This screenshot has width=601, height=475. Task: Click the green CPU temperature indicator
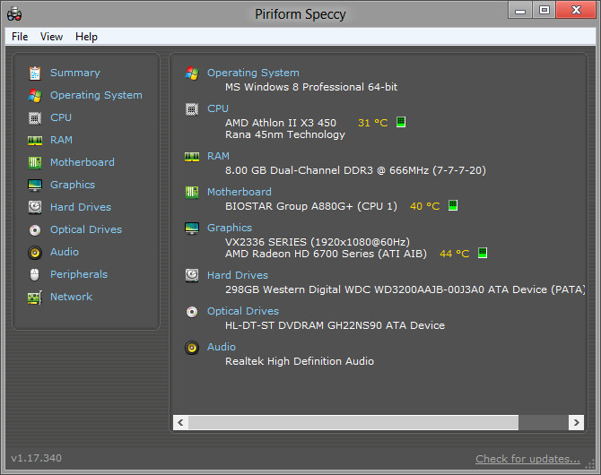click(401, 123)
